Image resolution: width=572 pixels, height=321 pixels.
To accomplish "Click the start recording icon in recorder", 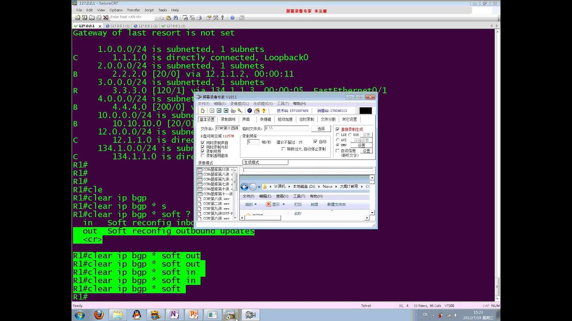I will 212,111.
